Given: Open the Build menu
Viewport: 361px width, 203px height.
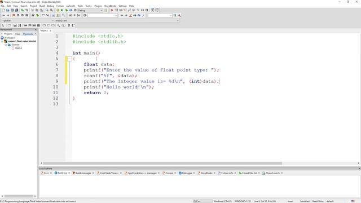Looking at the screenshot, I should 42,6.
